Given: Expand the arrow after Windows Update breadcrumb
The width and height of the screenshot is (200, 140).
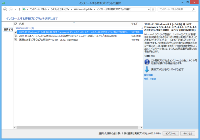Looking at the screenshot, I should pos(94,9).
